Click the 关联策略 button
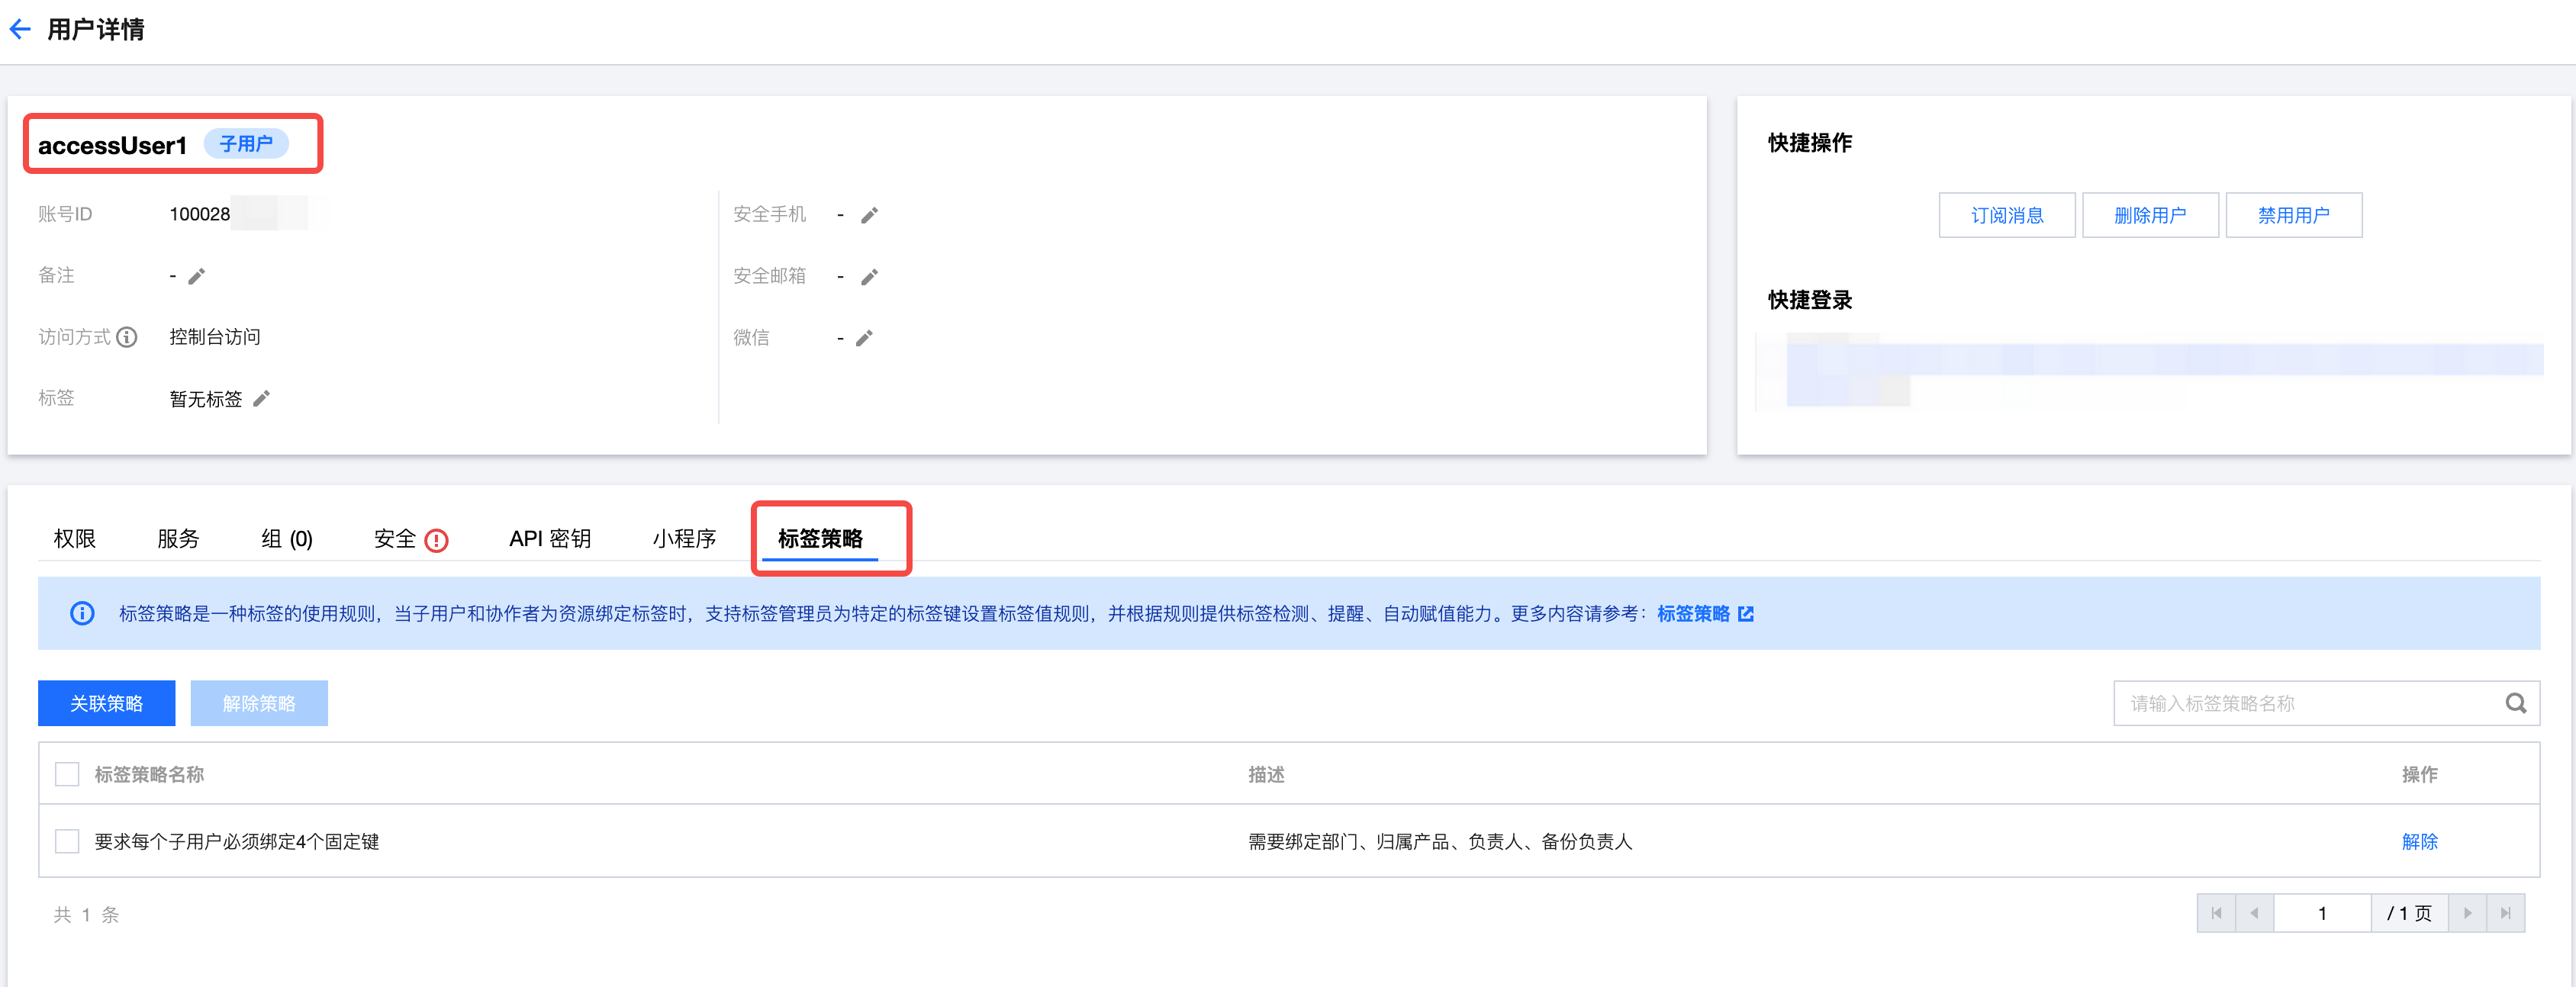 [x=106, y=703]
